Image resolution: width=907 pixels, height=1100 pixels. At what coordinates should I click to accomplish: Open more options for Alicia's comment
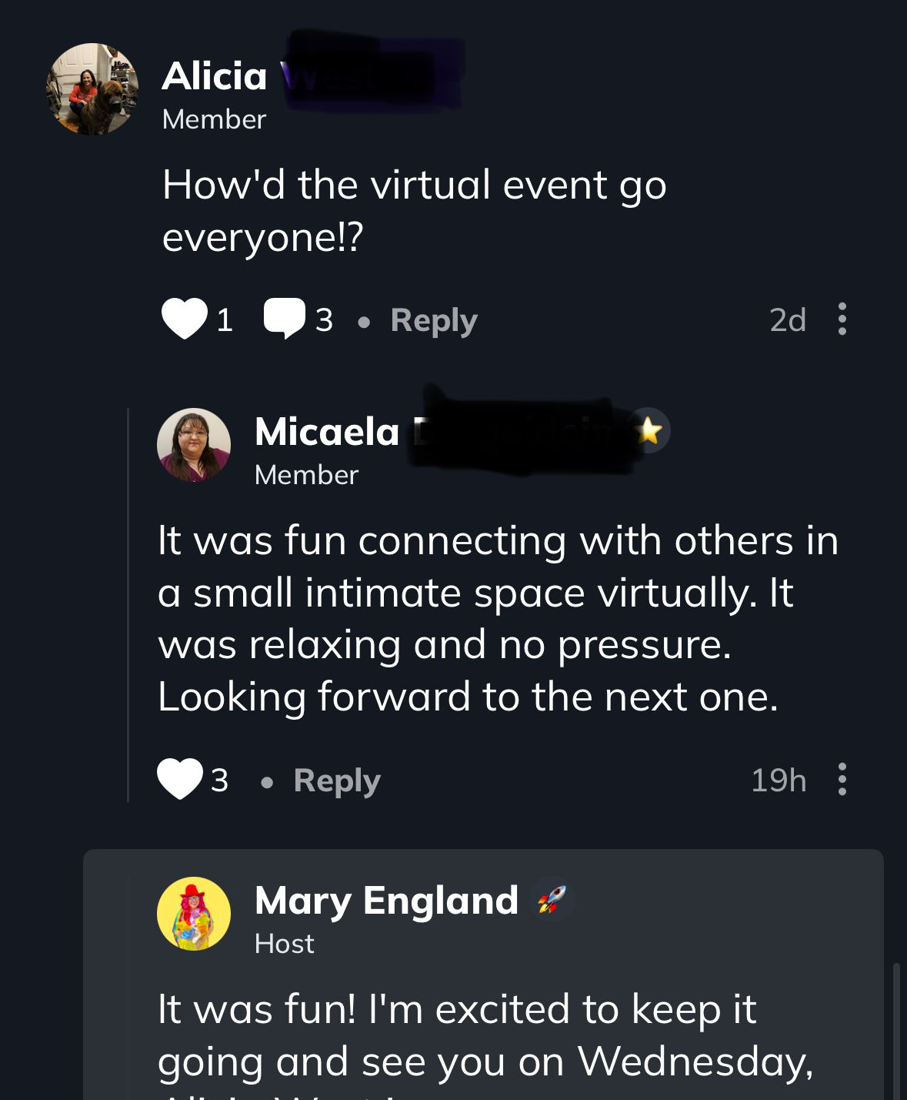point(842,319)
